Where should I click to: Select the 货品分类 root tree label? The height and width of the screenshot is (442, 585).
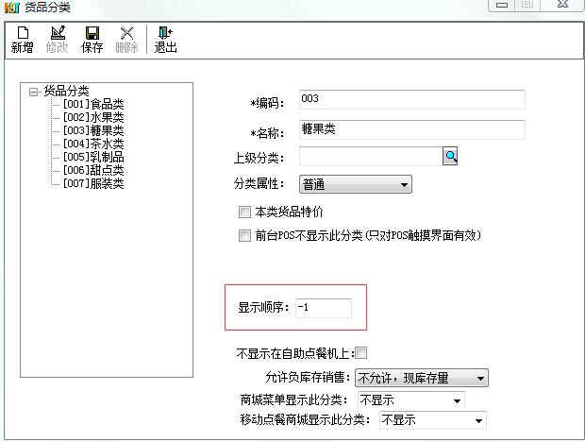click(x=66, y=91)
